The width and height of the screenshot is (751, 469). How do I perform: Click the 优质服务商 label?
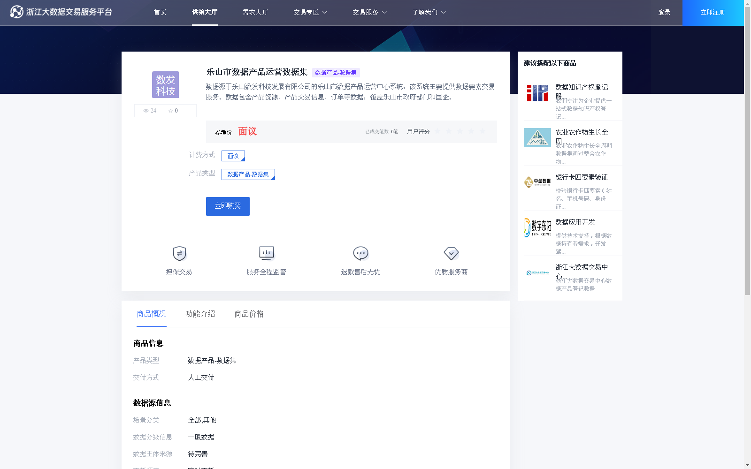pos(451,272)
